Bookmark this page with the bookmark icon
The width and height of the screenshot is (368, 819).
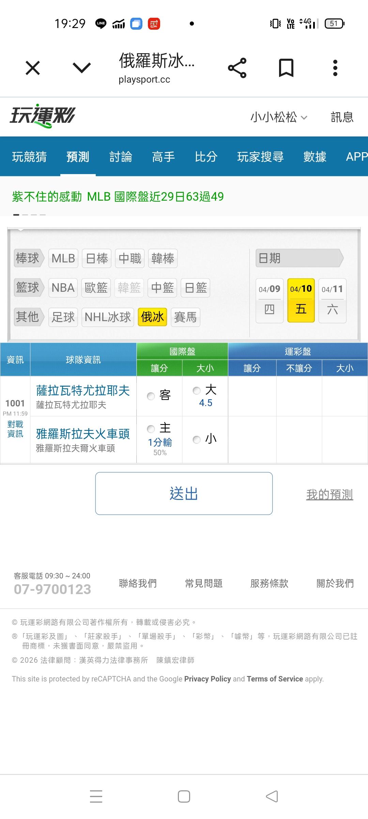(286, 68)
